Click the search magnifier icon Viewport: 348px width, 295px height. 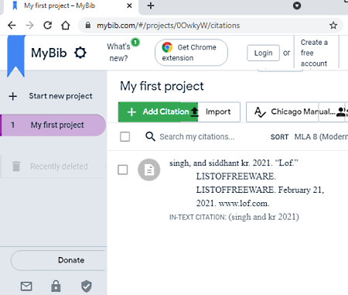point(150,136)
